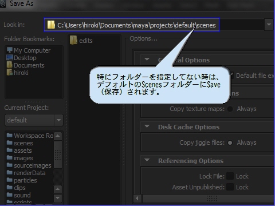
Task: Select scenes project folder
Action: pyautogui.click(x=20, y=143)
